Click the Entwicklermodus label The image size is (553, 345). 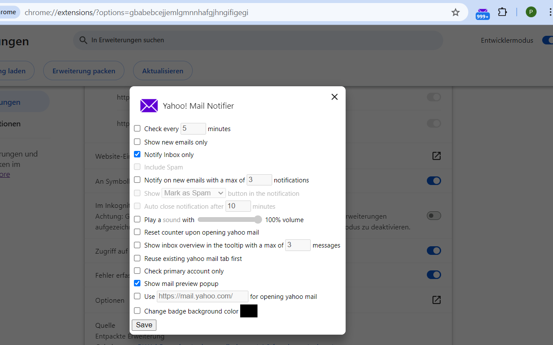(507, 40)
